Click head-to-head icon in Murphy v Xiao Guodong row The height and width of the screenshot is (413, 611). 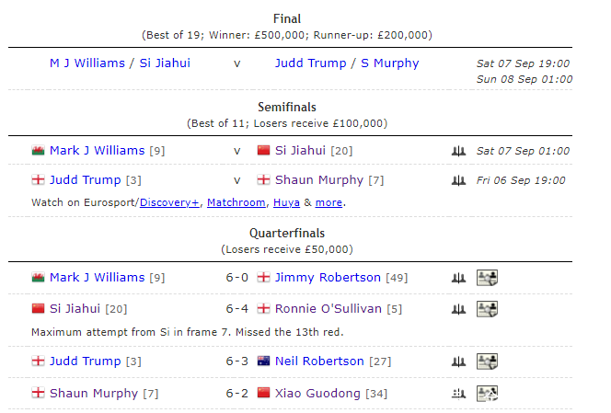(x=458, y=394)
